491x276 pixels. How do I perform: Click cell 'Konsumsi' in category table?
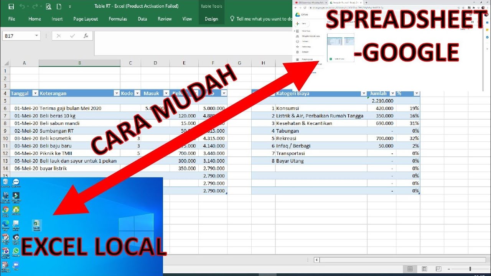click(x=321, y=108)
